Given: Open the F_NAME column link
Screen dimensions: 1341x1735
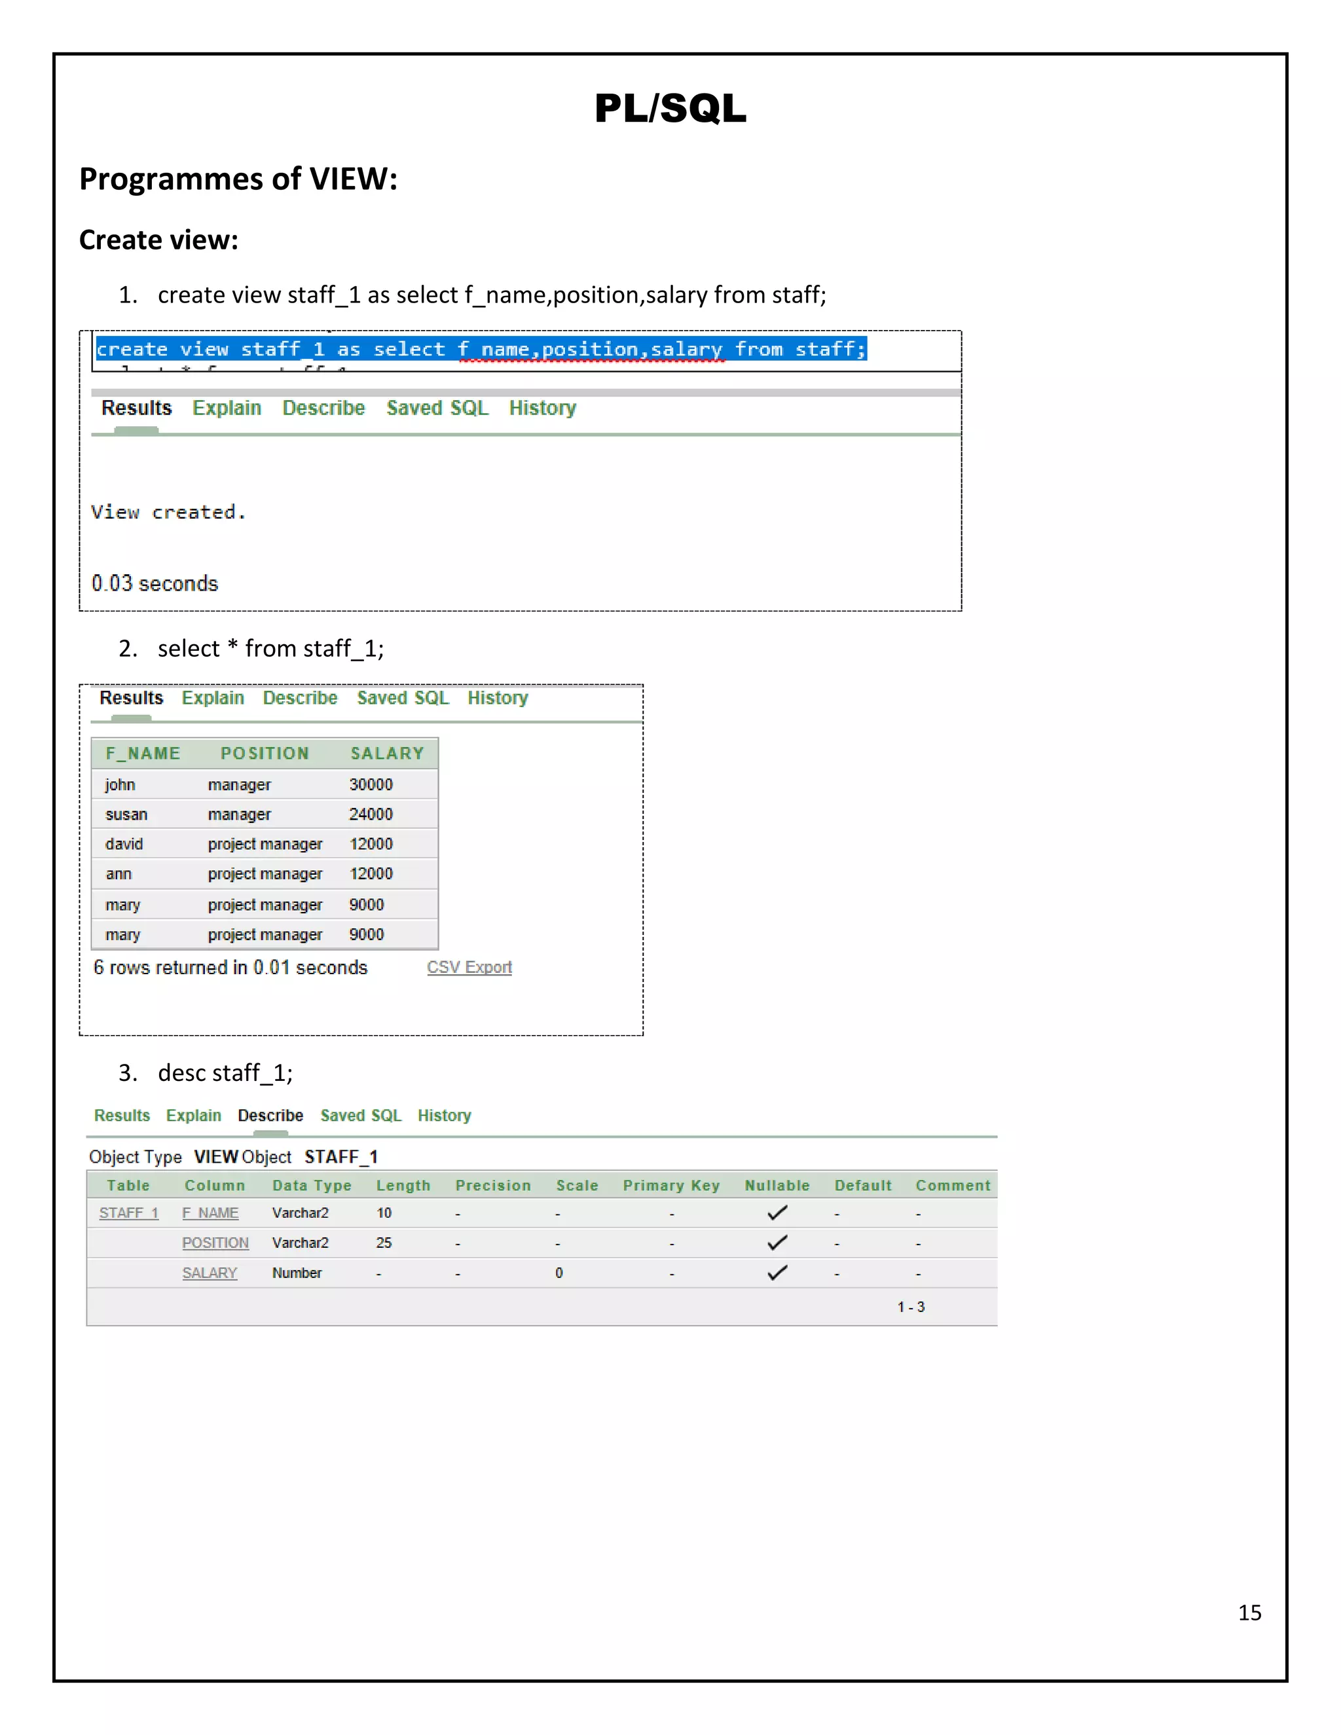Looking at the screenshot, I should click(x=210, y=1213).
